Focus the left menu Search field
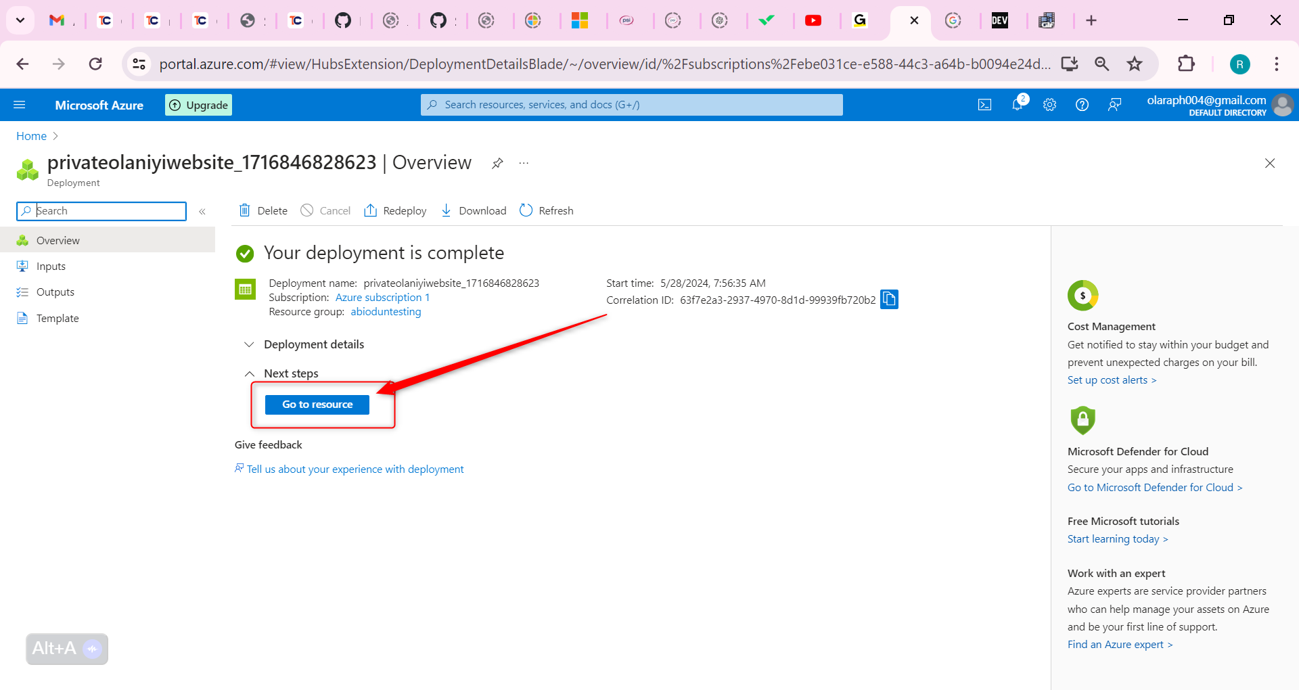The image size is (1299, 690). pyautogui.click(x=101, y=211)
